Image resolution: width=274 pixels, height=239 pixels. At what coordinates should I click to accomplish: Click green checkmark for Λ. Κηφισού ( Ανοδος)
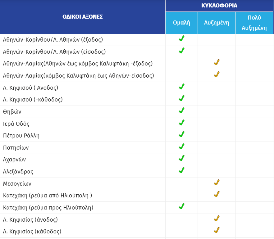[x=182, y=87]
